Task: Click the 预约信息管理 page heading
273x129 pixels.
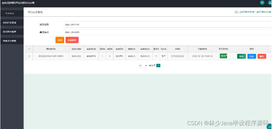Action: (x=35, y=12)
